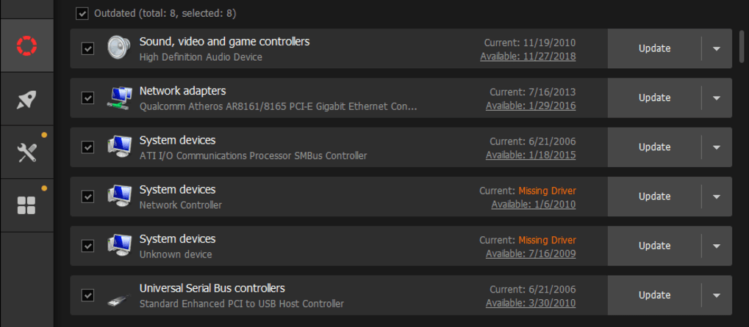This screenshot has height=327, width=749.
Task: Open the four-squares action center icon
Action: coord(26,205)
